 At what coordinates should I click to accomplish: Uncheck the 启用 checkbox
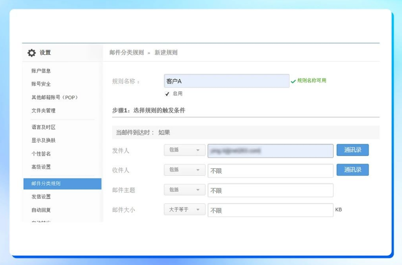[x=167, y=93]
